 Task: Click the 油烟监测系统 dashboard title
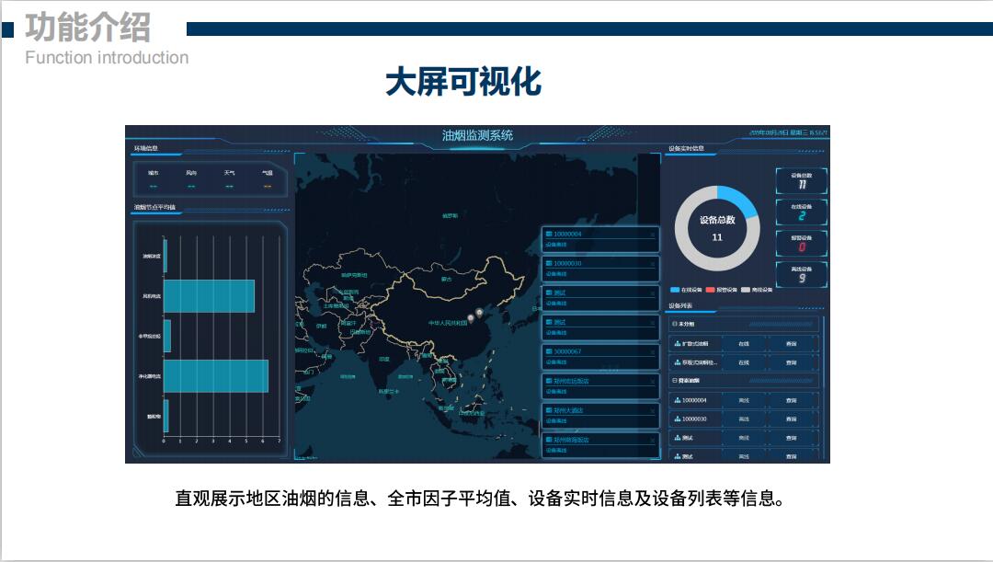pos(477,135)
